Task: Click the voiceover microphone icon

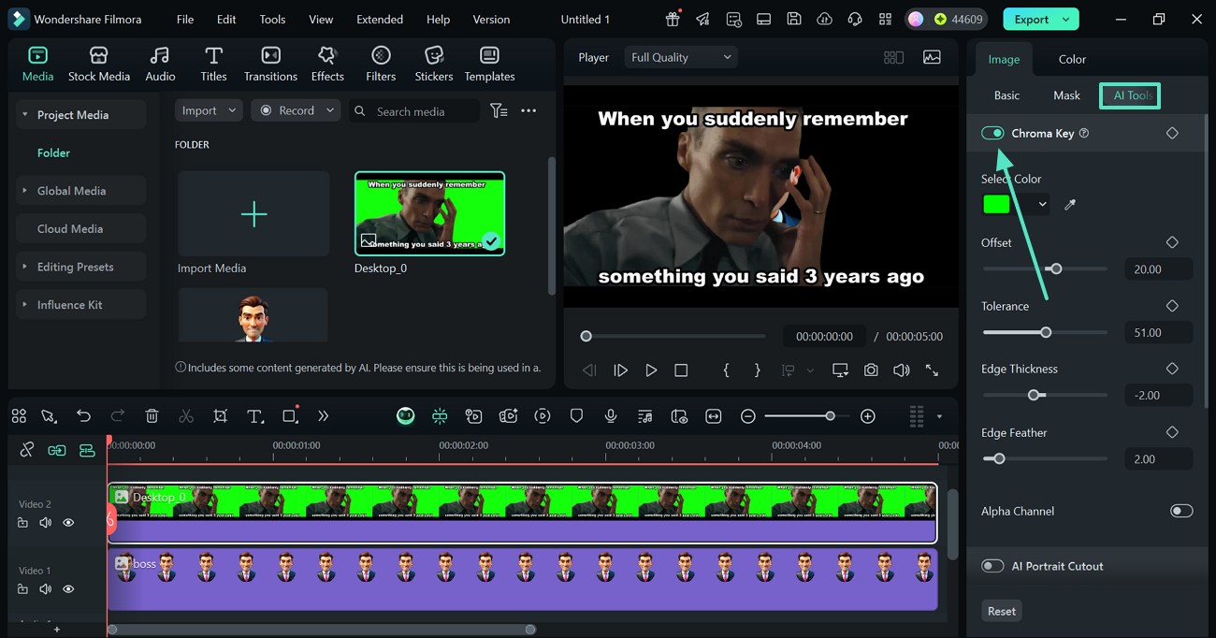Action: coord(611,416)
